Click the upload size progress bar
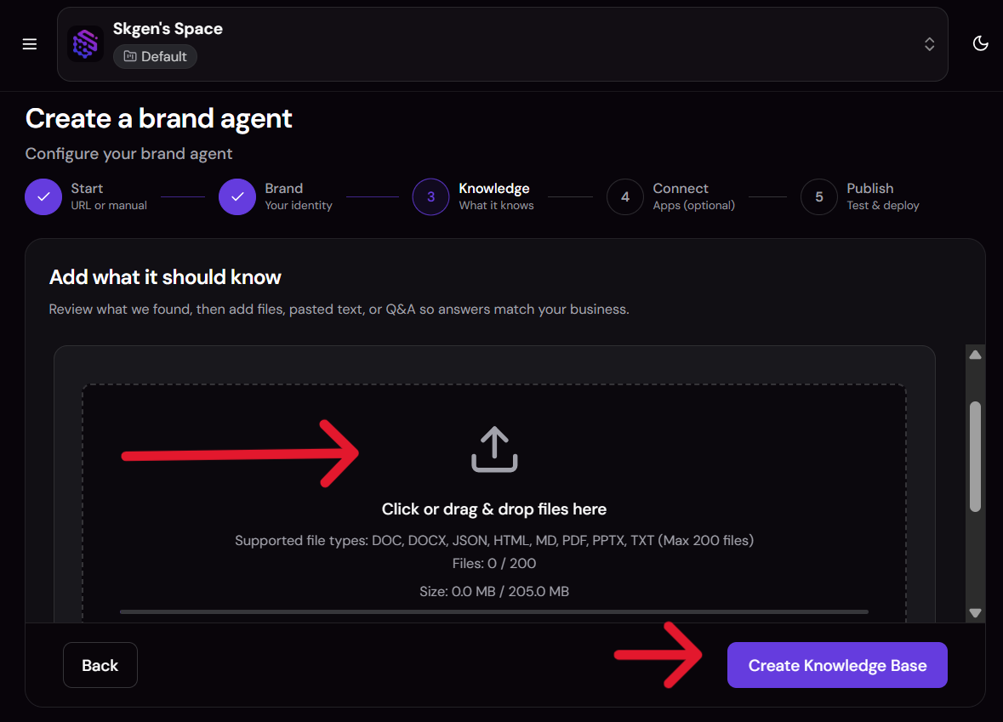 [493, 612]
